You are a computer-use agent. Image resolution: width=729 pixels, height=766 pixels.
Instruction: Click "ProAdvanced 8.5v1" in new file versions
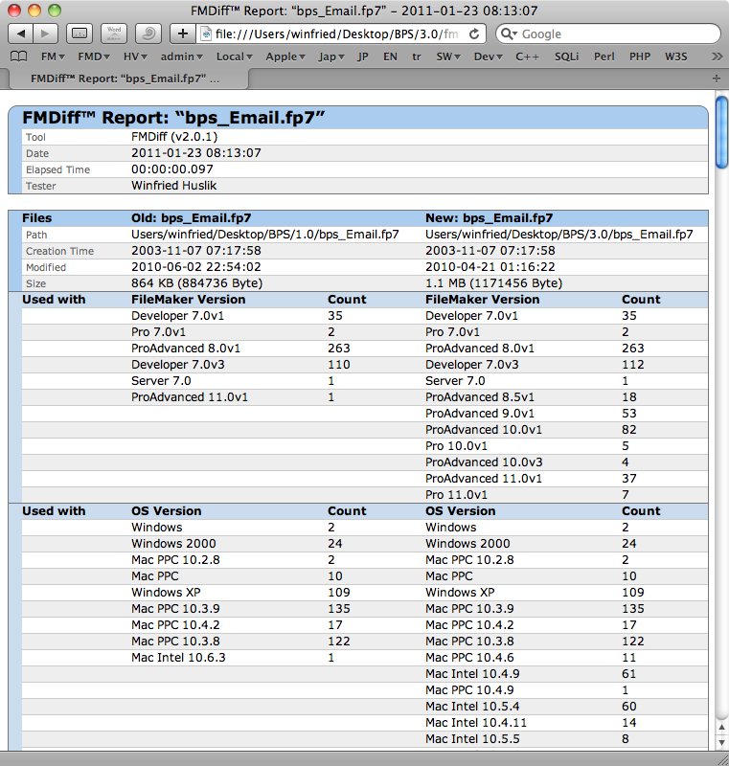pyautogui.click(x=480, y=397)
